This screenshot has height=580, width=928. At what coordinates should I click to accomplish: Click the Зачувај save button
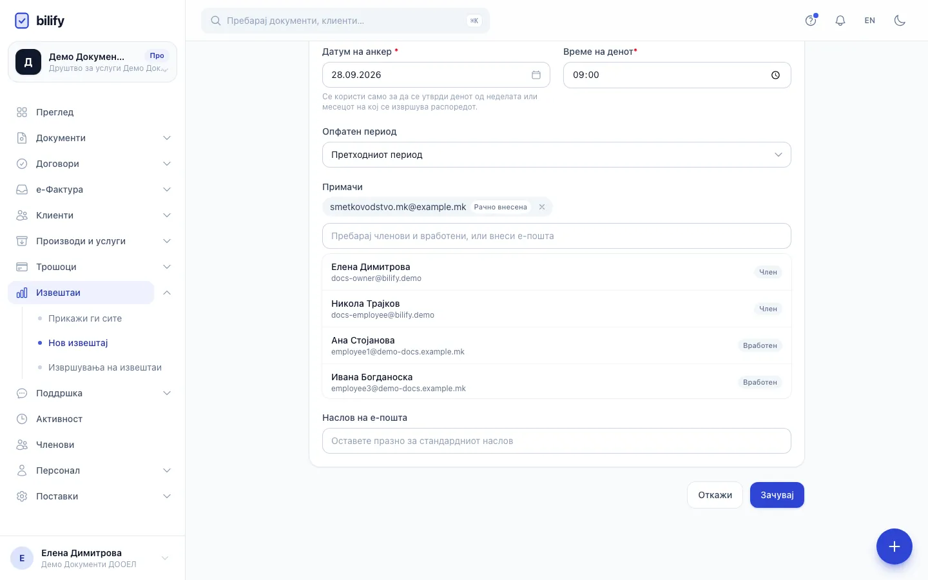[777, 495]
